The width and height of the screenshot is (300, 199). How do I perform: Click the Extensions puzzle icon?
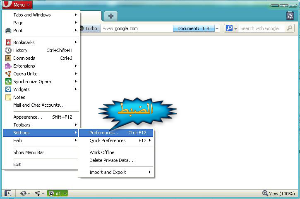click(8, 66)
